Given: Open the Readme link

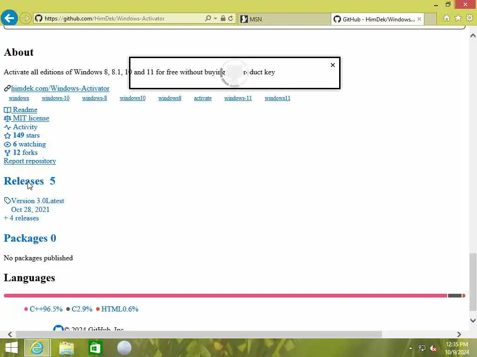Looking at the screenshot, I should 20,110.
